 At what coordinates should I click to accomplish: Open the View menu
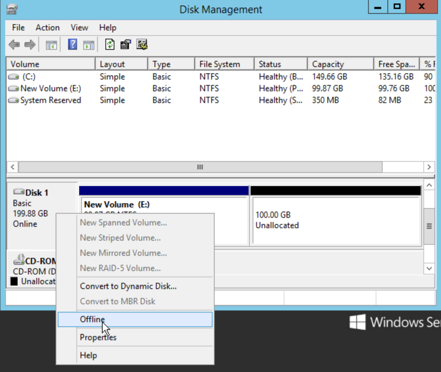coord(79,28)
